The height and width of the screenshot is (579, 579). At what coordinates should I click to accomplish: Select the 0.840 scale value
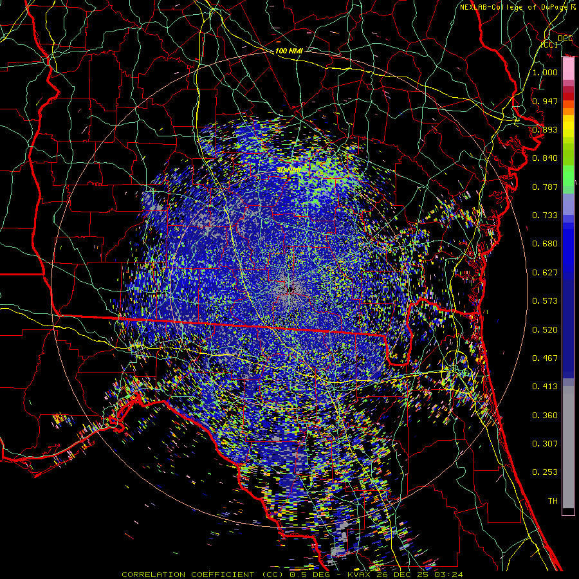(545, 158)
